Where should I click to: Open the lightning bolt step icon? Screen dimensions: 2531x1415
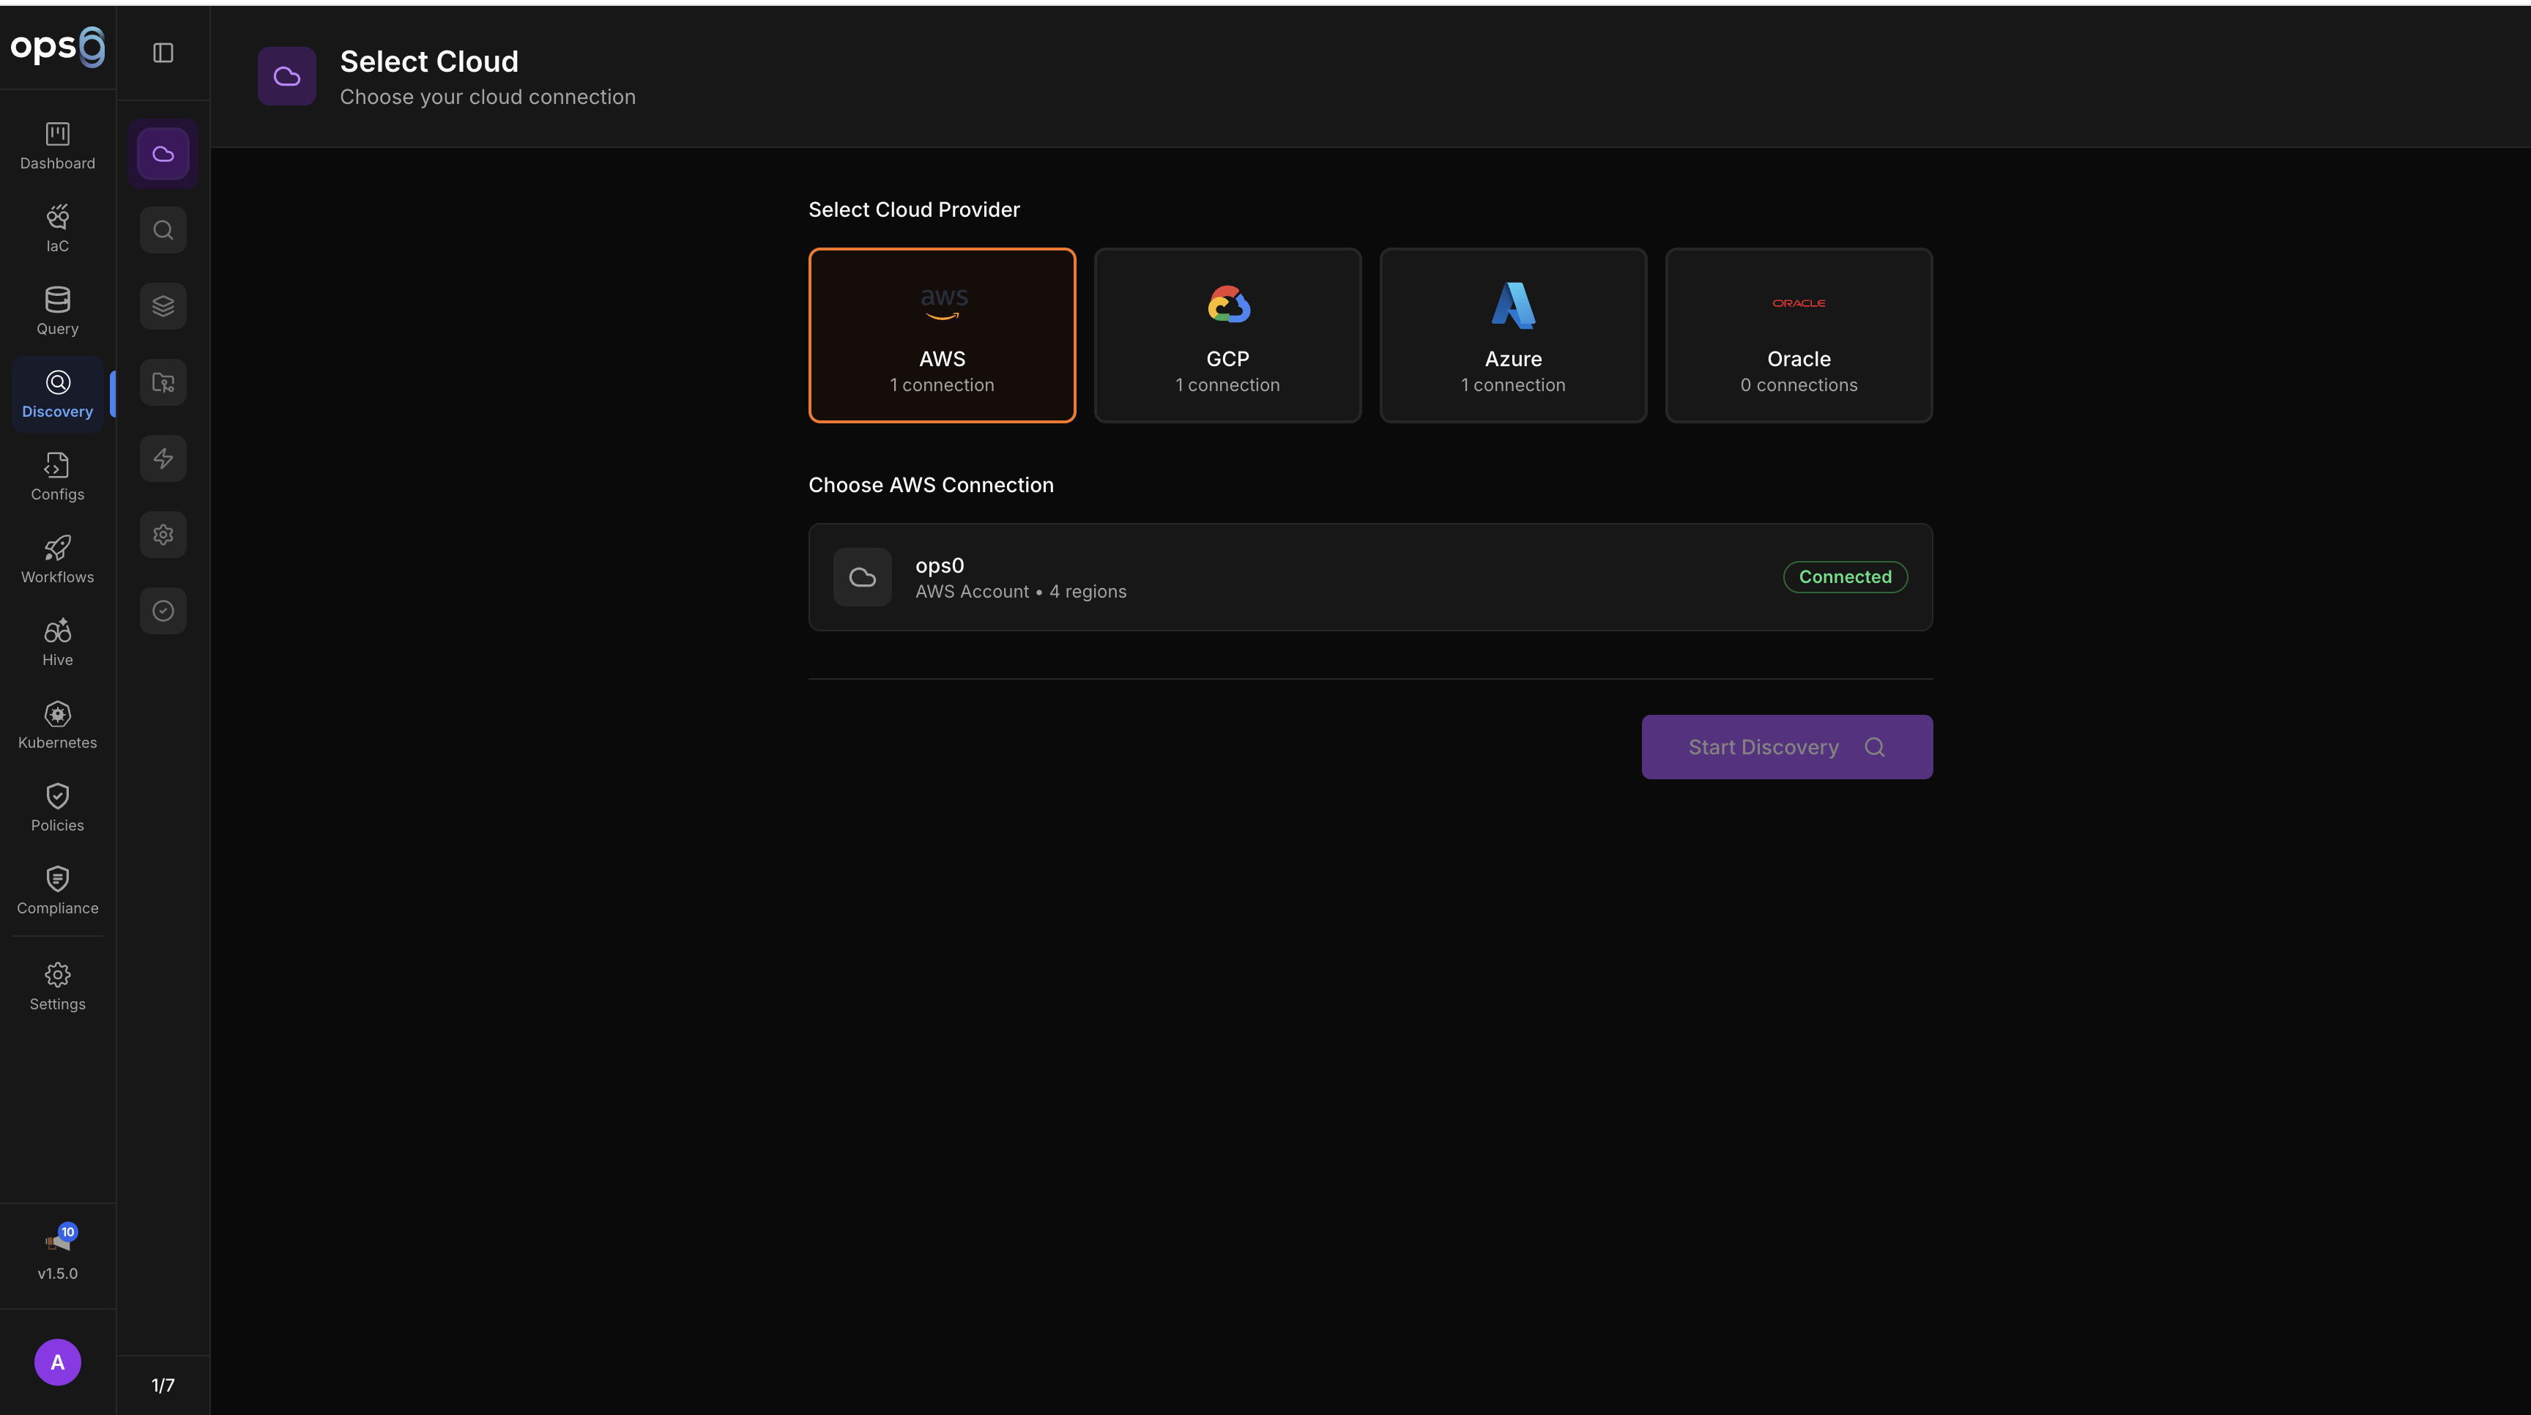click(163, 458)
